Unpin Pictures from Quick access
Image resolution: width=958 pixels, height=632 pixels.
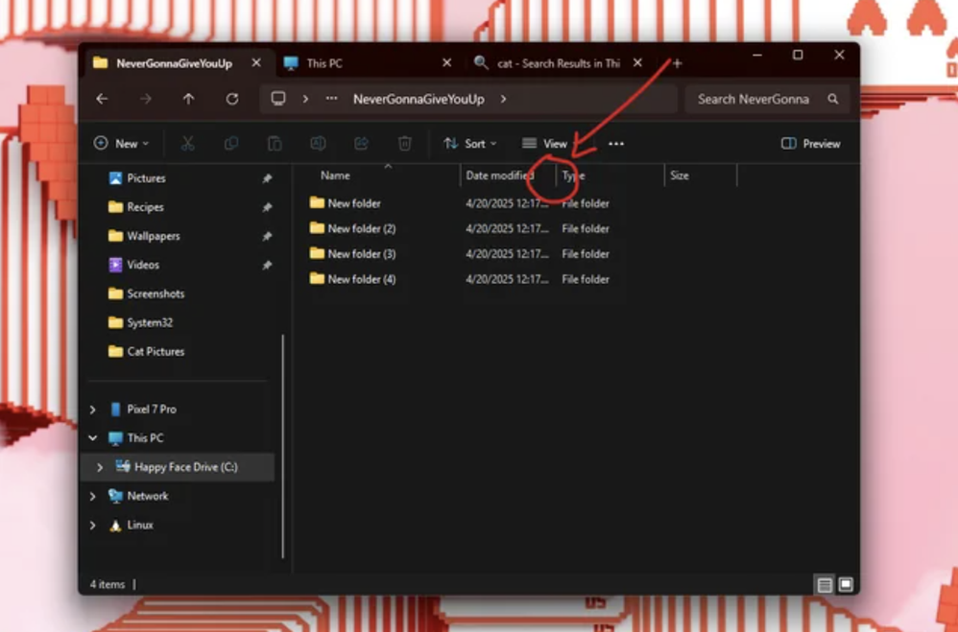267,178
